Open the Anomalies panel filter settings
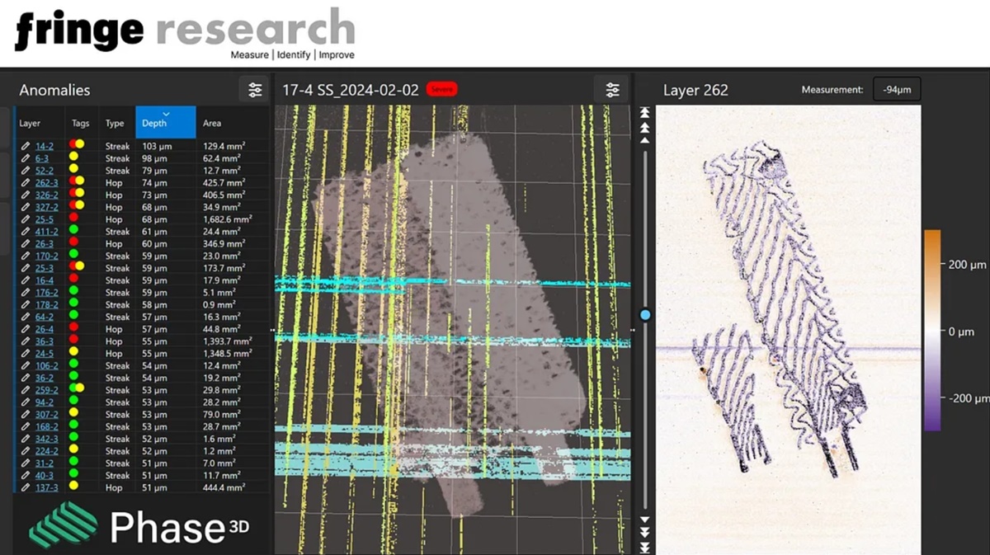This screenshot has height=555, width=990. click(256, 90)
